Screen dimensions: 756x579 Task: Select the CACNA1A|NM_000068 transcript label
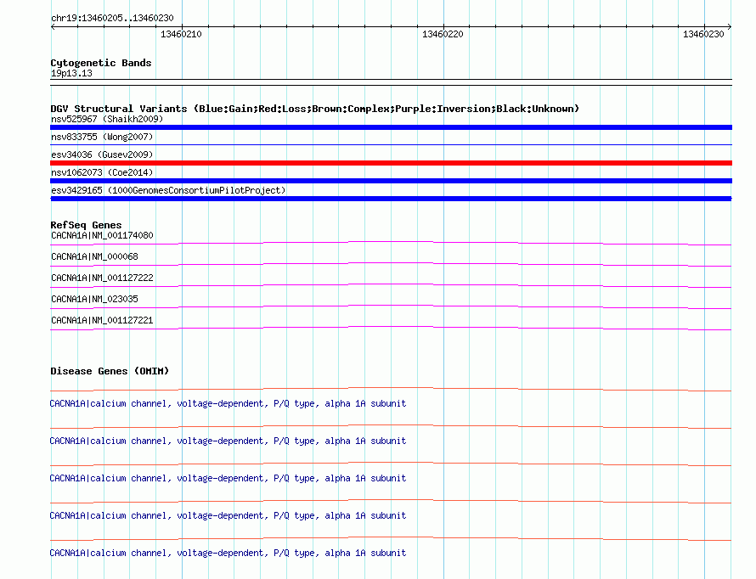(94, 256)
